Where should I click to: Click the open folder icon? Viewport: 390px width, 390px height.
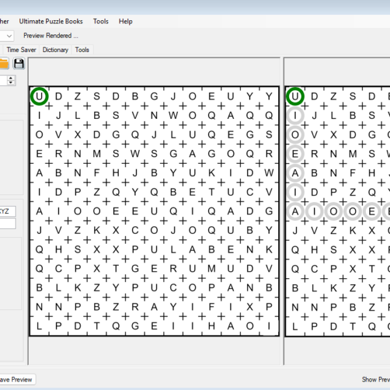(x=4, y=63)
